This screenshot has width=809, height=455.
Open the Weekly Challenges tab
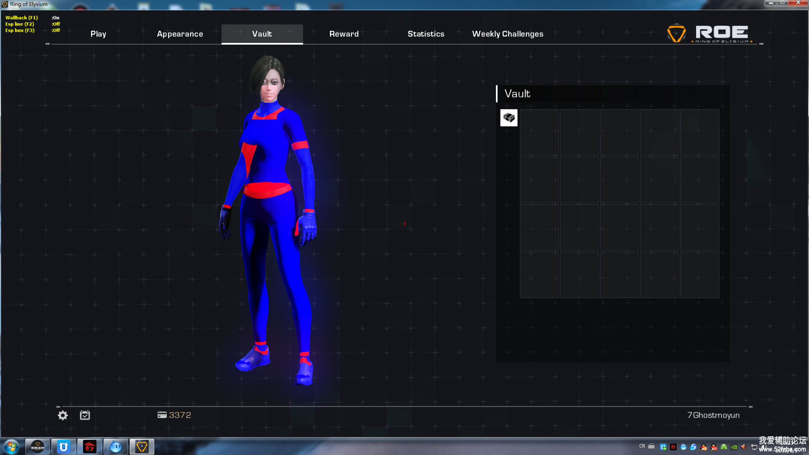coord(507,34)
